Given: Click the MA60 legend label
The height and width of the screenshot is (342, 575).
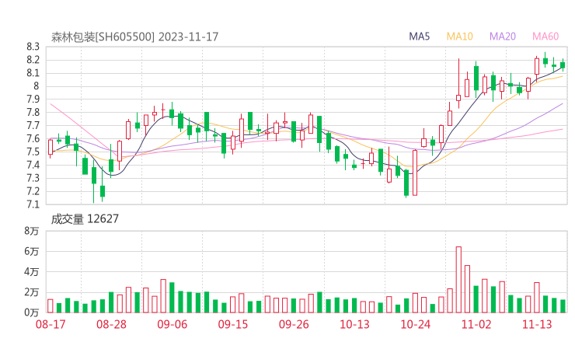Looking at the screenshot, I should [x=545, y=37].
